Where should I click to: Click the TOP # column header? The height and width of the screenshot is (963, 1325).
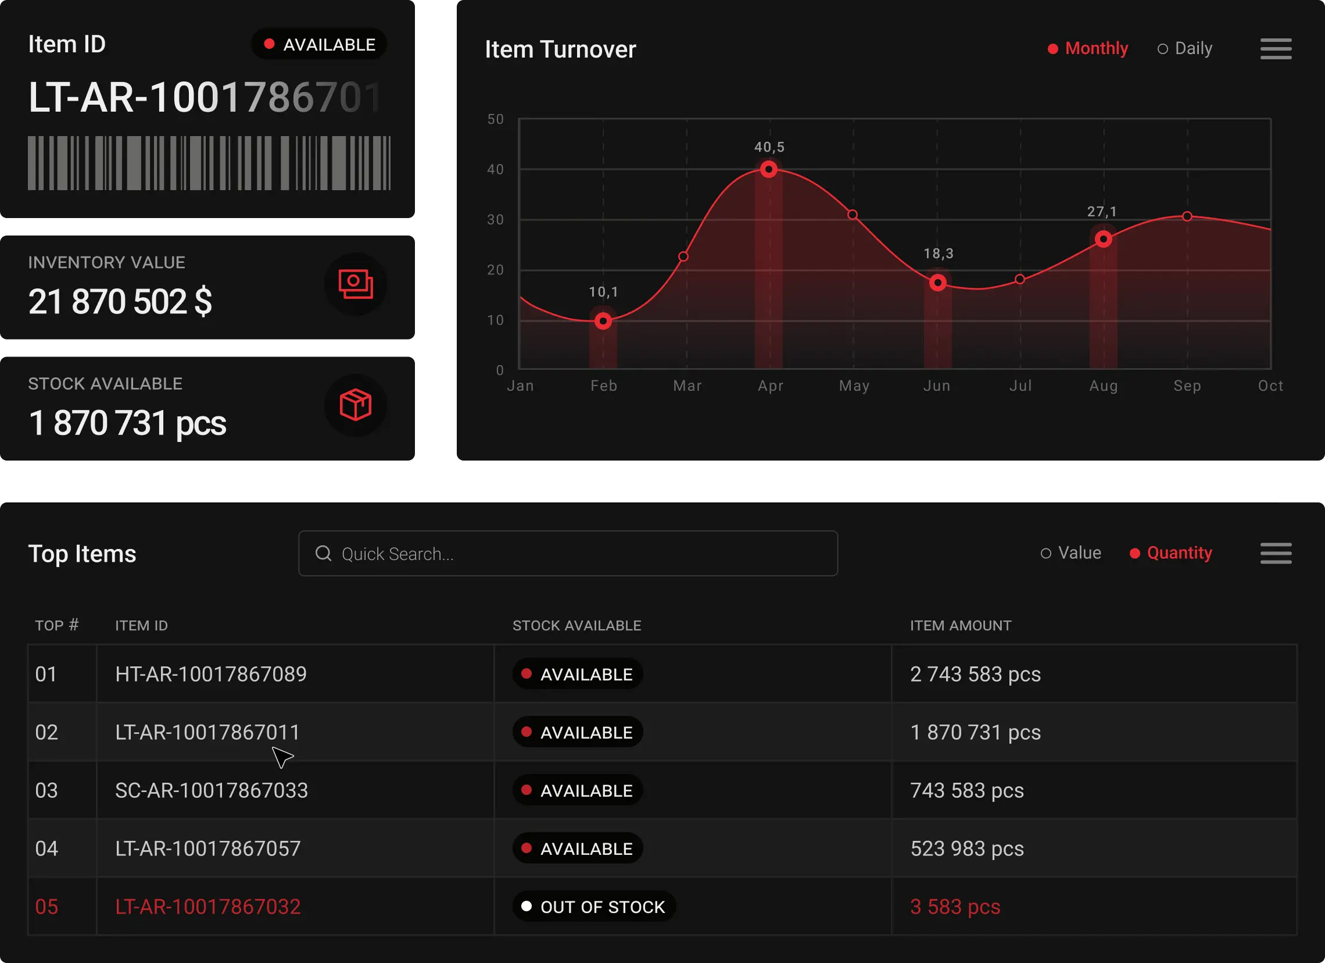click(57, 626)
